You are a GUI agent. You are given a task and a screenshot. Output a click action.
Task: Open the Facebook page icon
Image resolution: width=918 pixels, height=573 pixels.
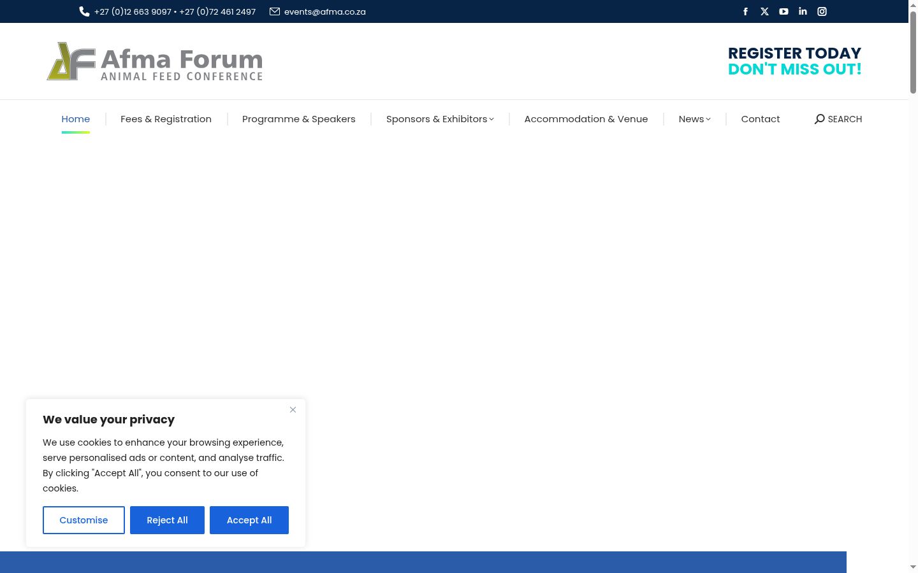pos(745,11)
